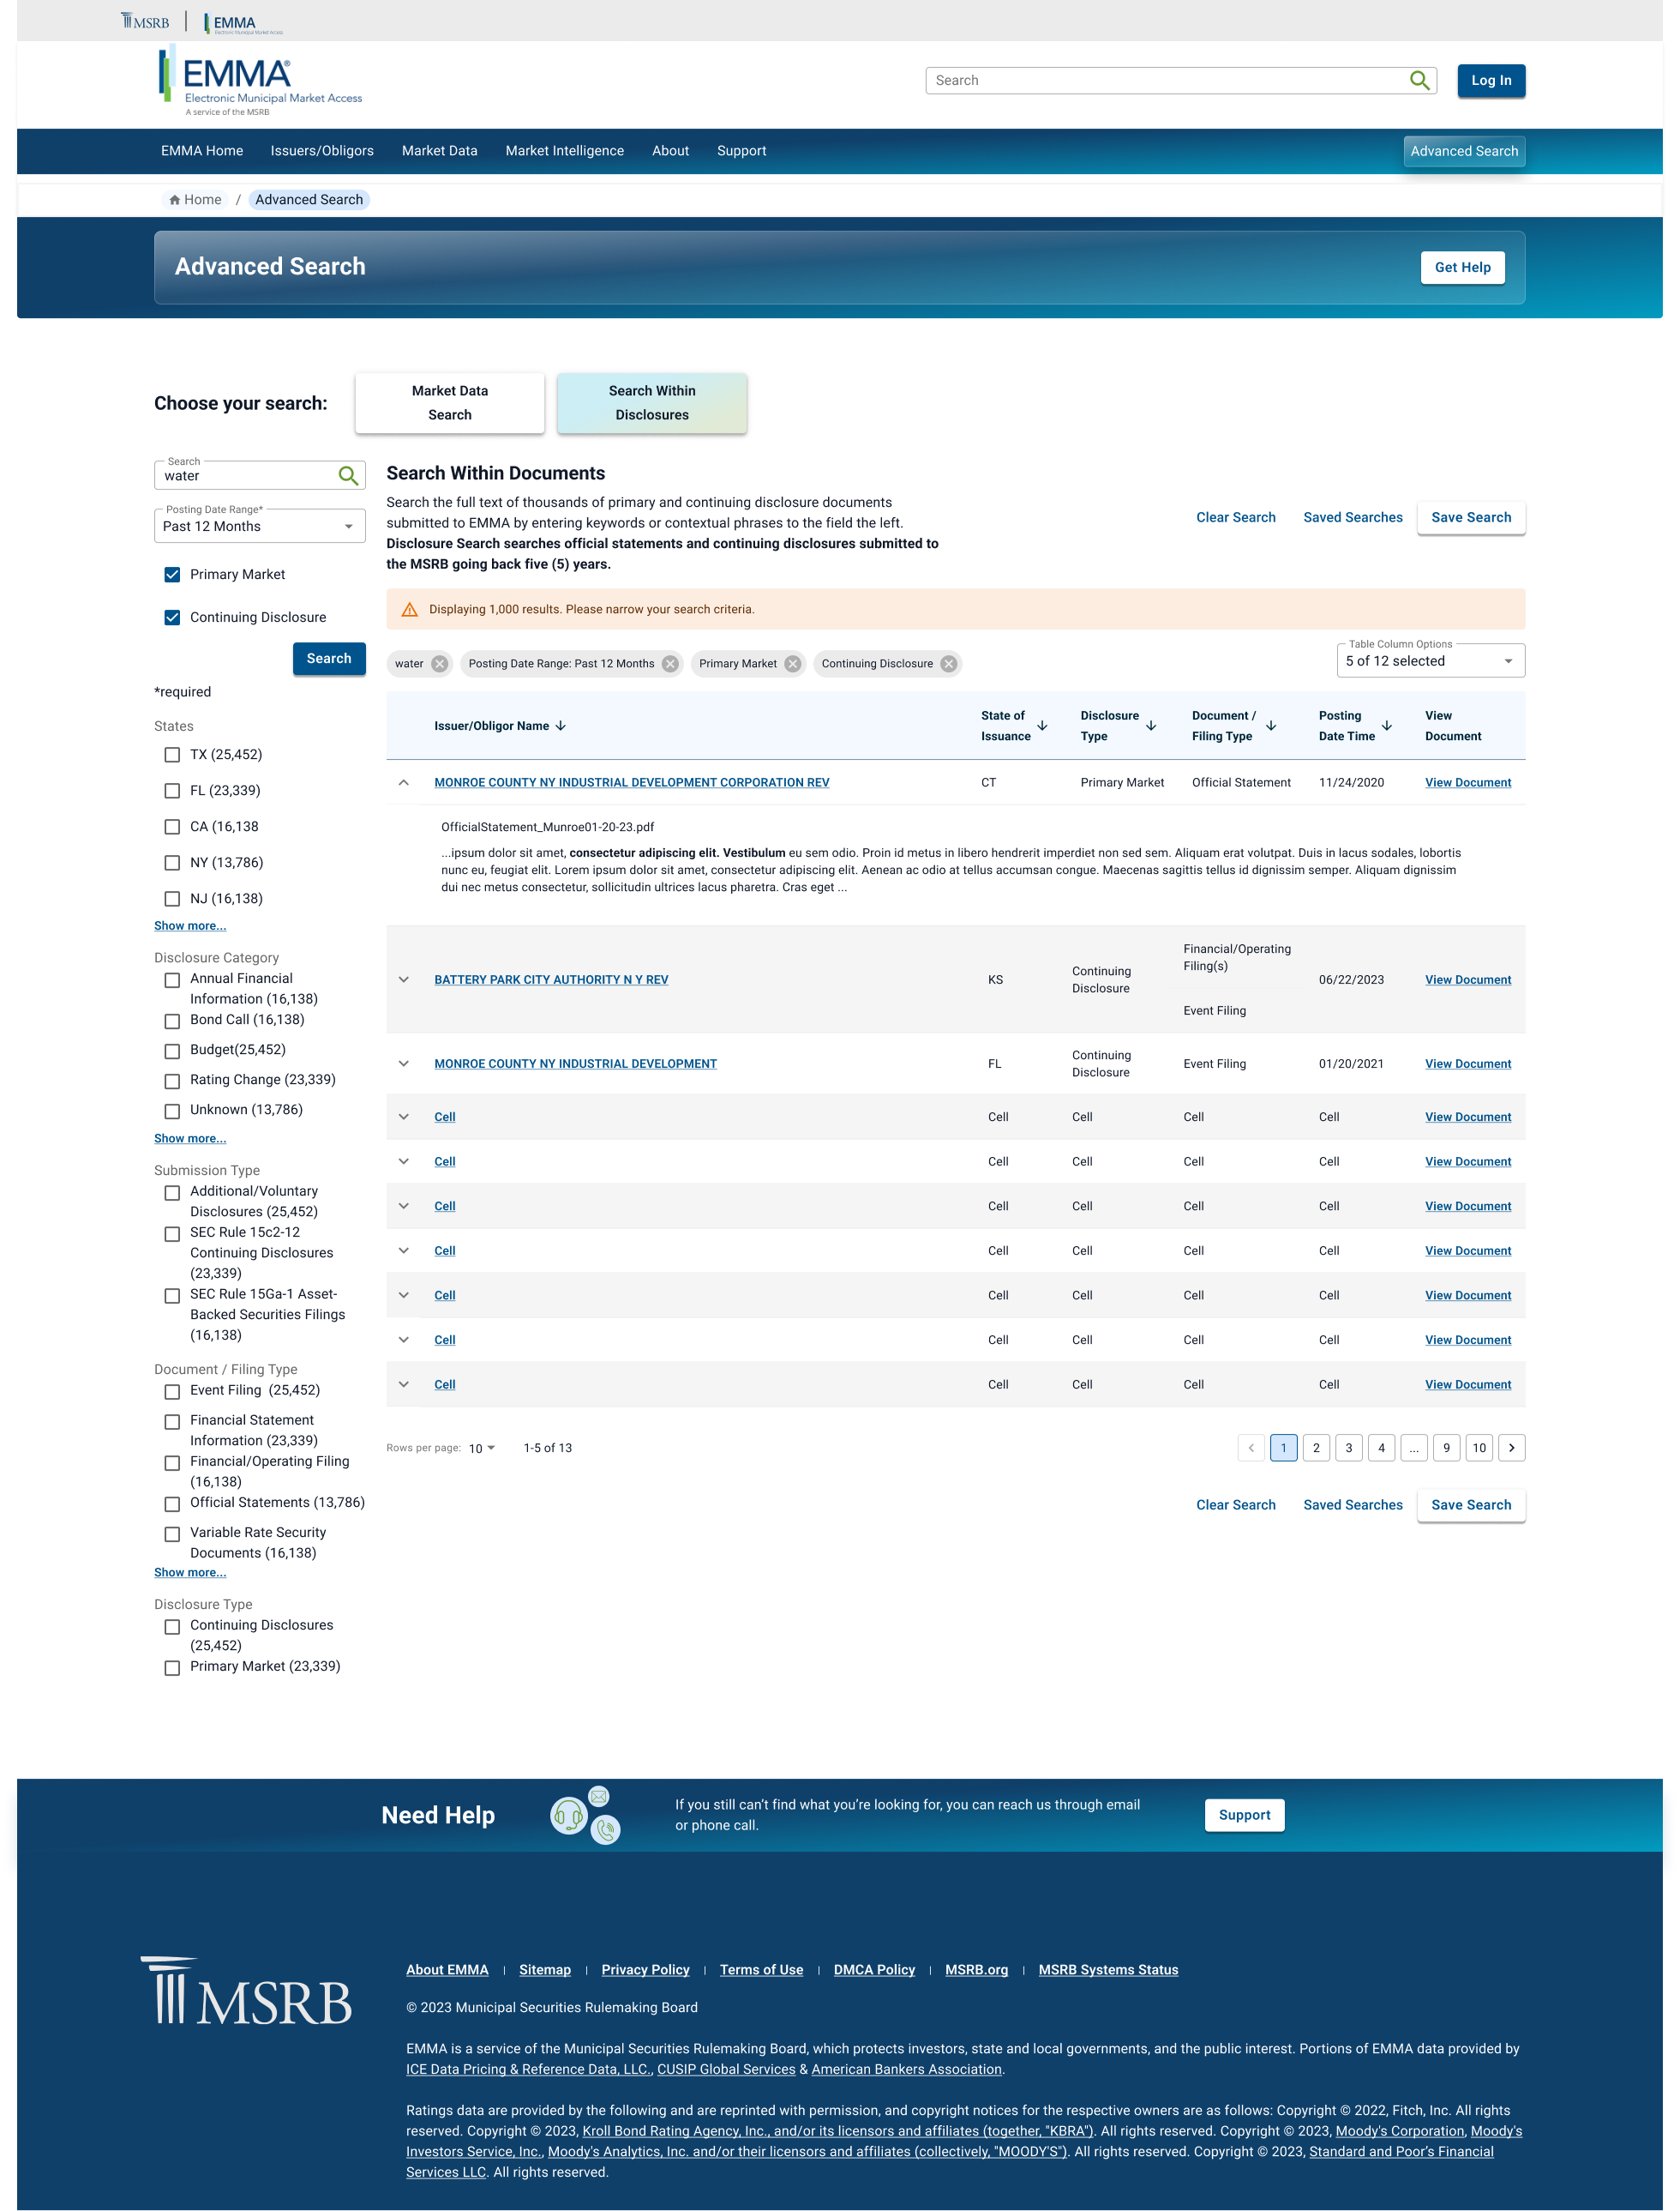Select Search Within Disclosures tab
The height and width of the screenshot is (2211, 1680).
click(652, 403)
